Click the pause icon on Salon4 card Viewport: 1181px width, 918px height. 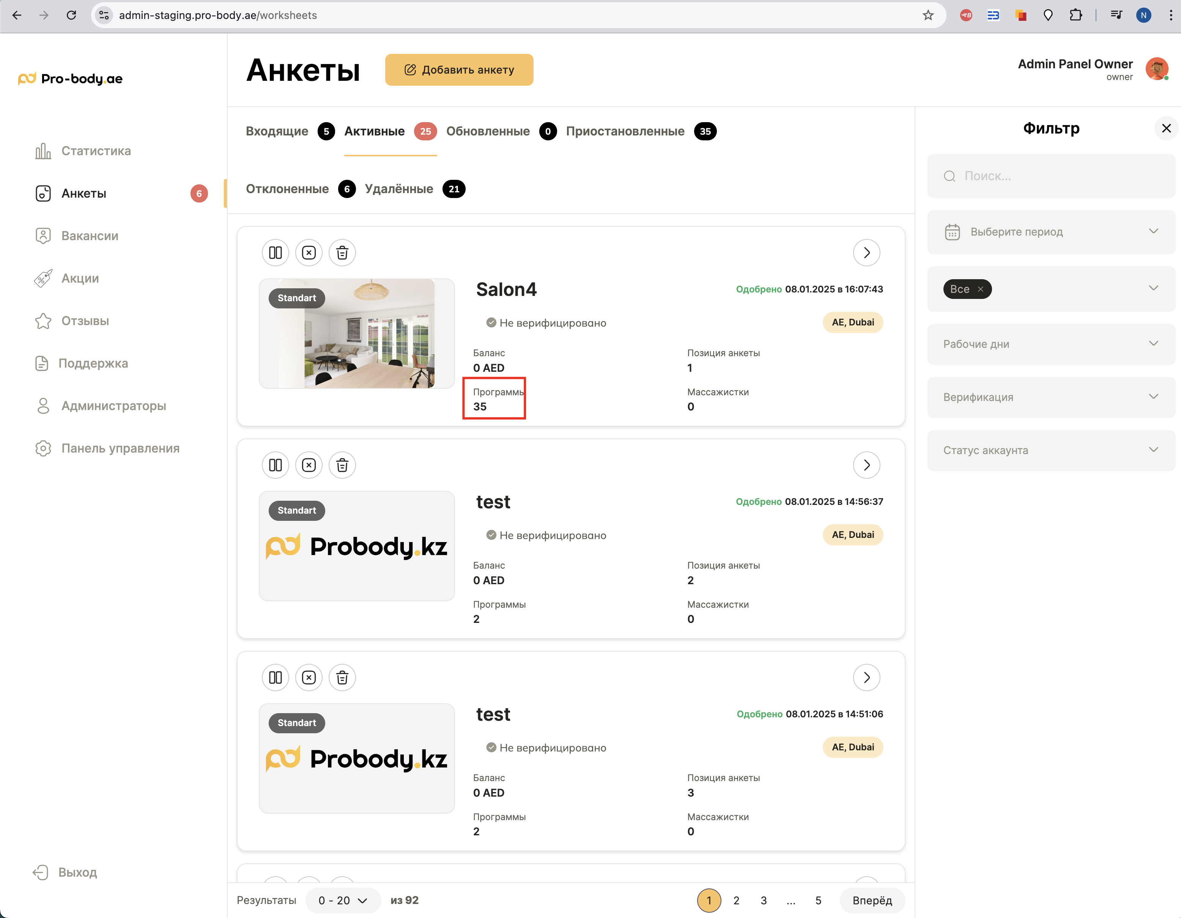[x=275, y=253]
